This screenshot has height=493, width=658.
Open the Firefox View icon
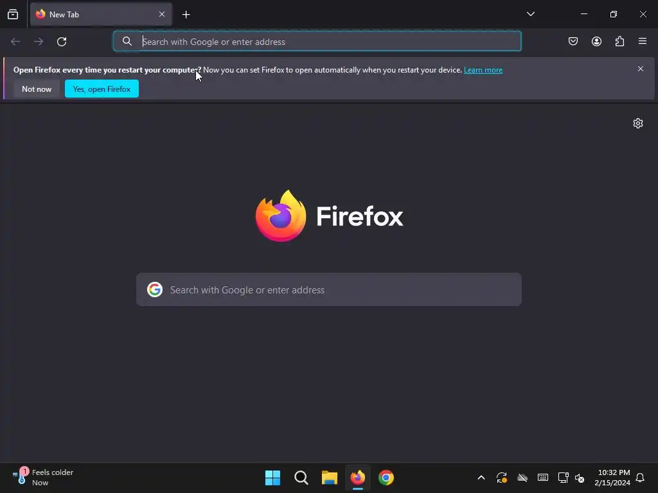tap(13, 14)
